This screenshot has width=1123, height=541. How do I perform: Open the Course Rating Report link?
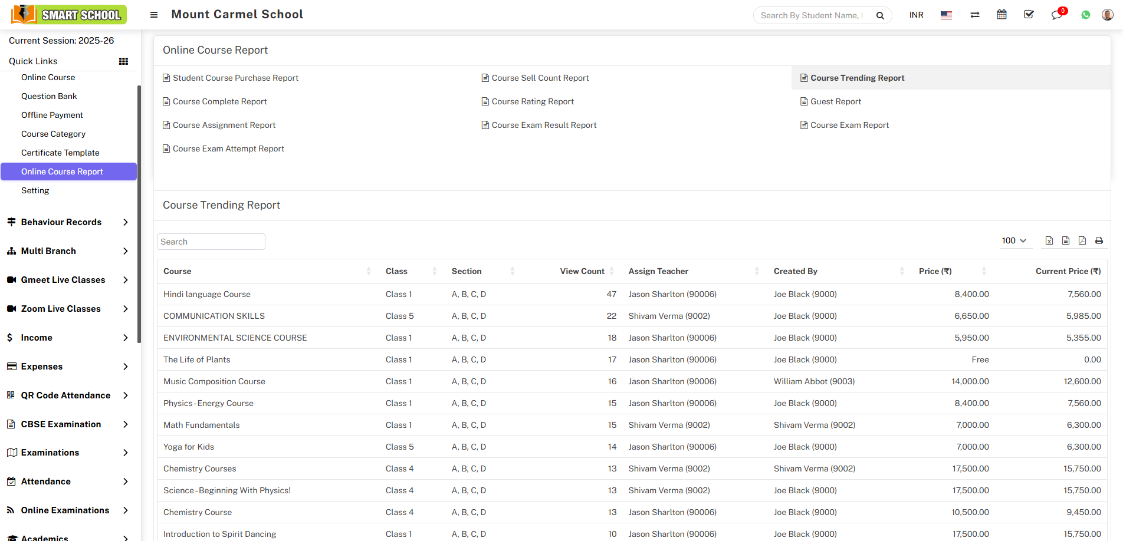click(x=533, y=101)
